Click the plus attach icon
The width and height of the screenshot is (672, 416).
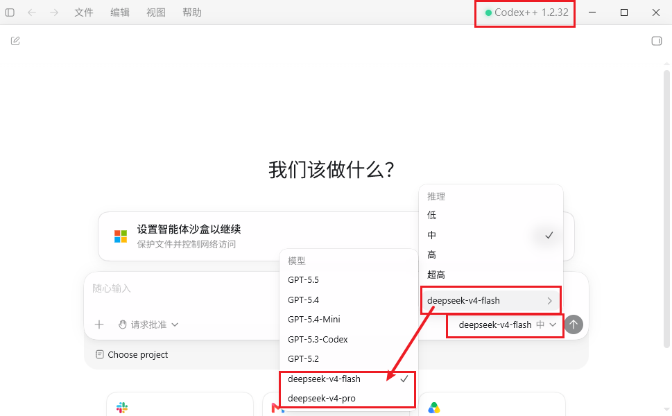point(99,324)
